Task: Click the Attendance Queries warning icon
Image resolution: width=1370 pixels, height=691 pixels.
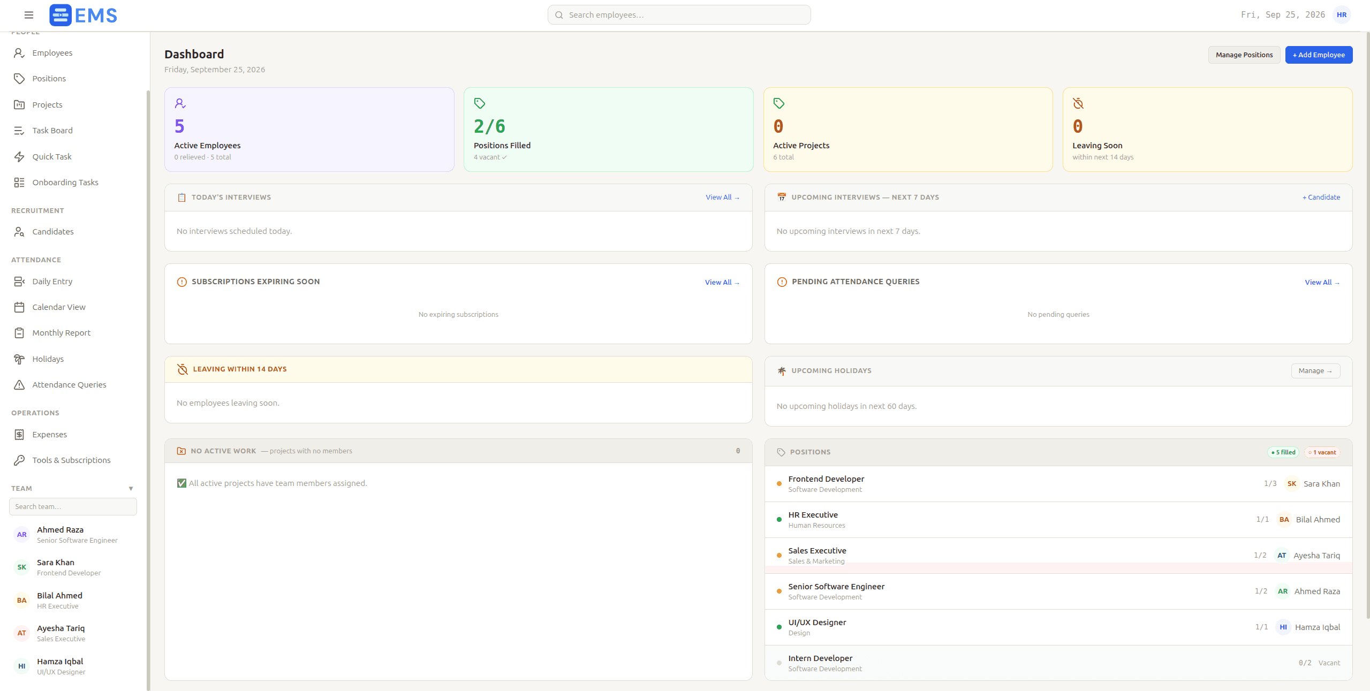Action: point(19,385)
